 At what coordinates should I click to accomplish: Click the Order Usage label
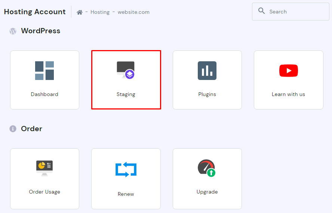44,192
